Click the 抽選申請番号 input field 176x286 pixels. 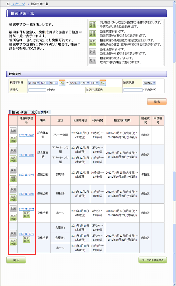pyautogui.click(x=133, y=90)
